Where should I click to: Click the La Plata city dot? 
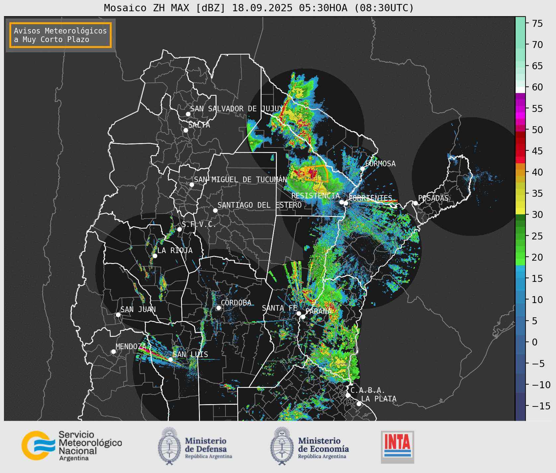pyautogui.click(x=359, y=403)
